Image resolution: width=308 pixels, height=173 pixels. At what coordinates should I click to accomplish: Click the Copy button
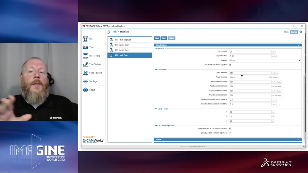pyautogui.click(x=164, y=38)
